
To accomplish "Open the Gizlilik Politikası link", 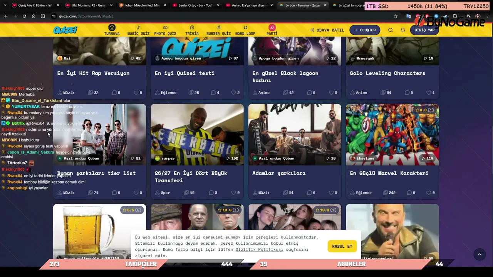I will pos(259,249).
